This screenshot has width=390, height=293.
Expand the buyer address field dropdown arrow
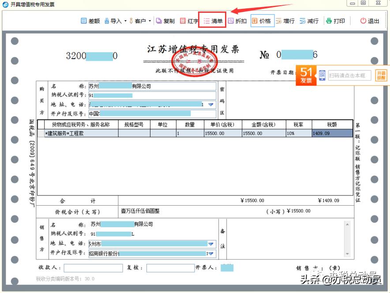coord(210,105)
